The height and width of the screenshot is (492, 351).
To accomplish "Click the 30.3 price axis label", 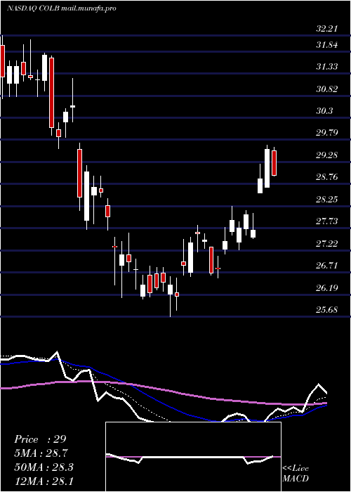I will (324, 111).
